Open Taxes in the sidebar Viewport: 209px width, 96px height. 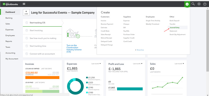8,47
